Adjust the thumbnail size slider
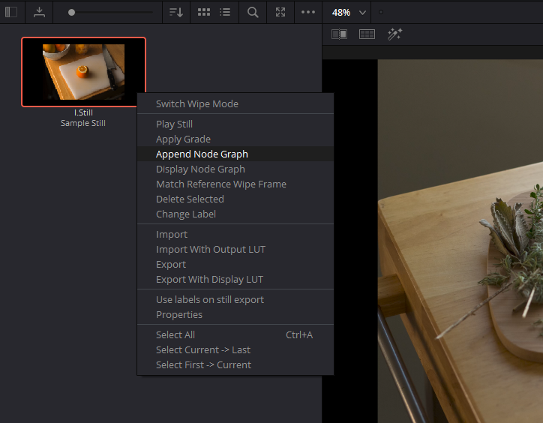The height and width of the screenshot is (423, 543). pyautogui.click(x=72, y=12)
